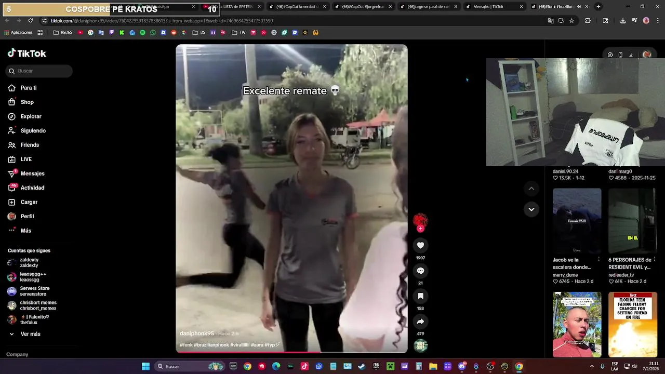Open Chrome extensions puzzle icon
The width and height of the screenshot is (665, 374).
[x=588, y=21]
